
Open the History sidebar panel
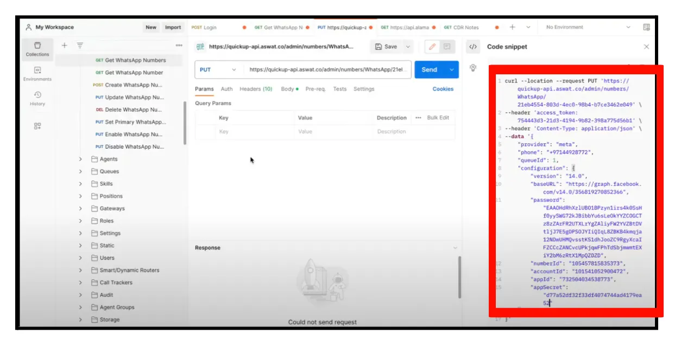[37, 98]
